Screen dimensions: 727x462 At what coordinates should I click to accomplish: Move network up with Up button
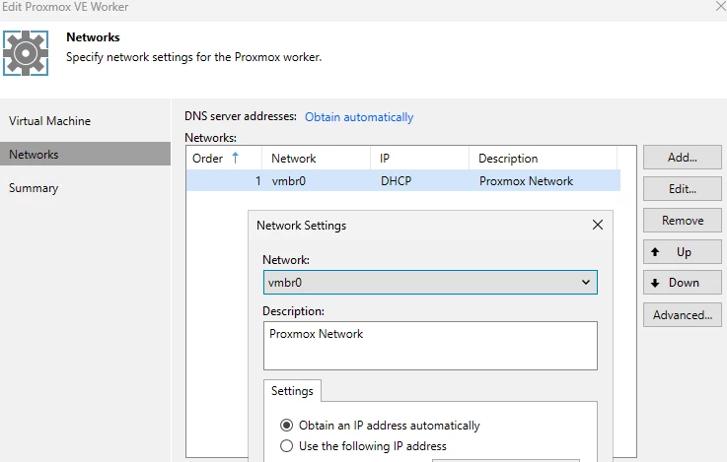pos(683,252)
